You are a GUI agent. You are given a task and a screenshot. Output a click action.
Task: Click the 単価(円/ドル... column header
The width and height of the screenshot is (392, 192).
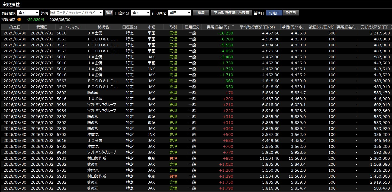(x=294, y=27)
